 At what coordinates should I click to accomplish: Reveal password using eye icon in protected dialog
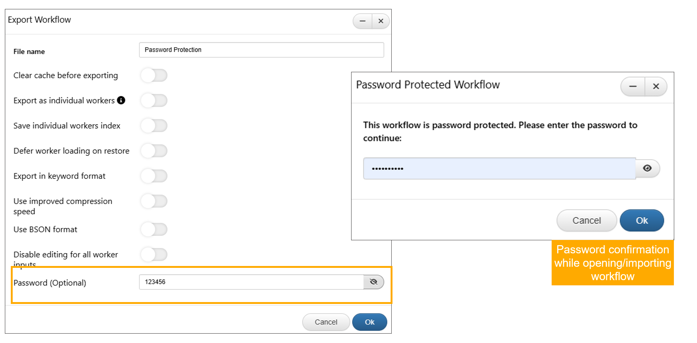(x=647, y=168)
